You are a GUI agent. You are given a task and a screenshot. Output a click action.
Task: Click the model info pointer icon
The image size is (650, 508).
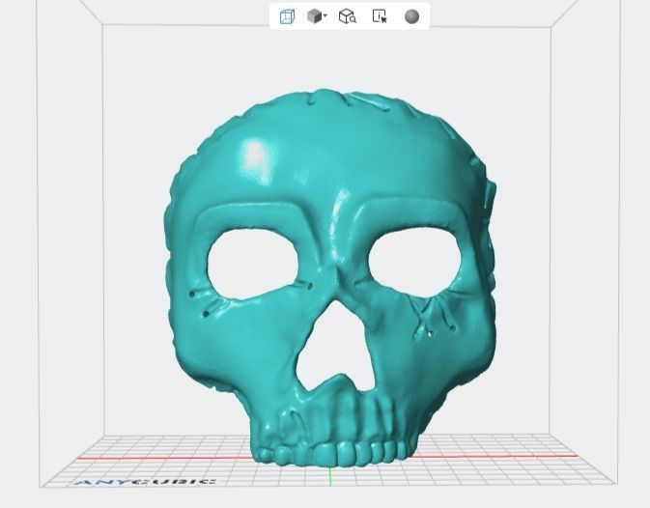pos(380,16)
